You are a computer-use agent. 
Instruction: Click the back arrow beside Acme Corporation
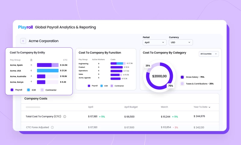point(23,41)
